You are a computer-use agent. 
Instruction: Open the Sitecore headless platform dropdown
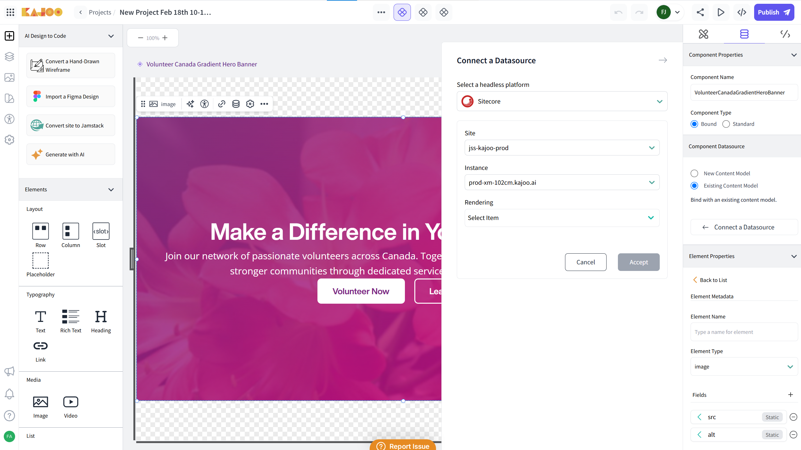point(562,101)
